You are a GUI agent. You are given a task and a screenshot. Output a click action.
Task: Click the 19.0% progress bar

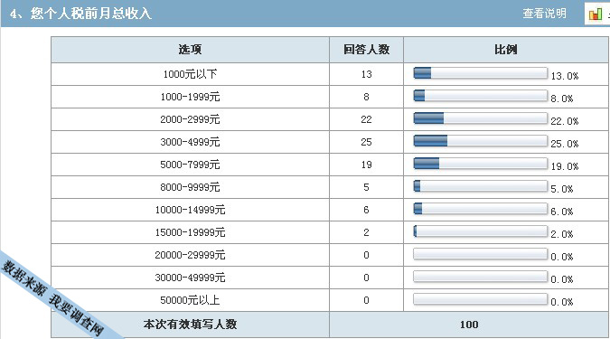pos(481,163)
